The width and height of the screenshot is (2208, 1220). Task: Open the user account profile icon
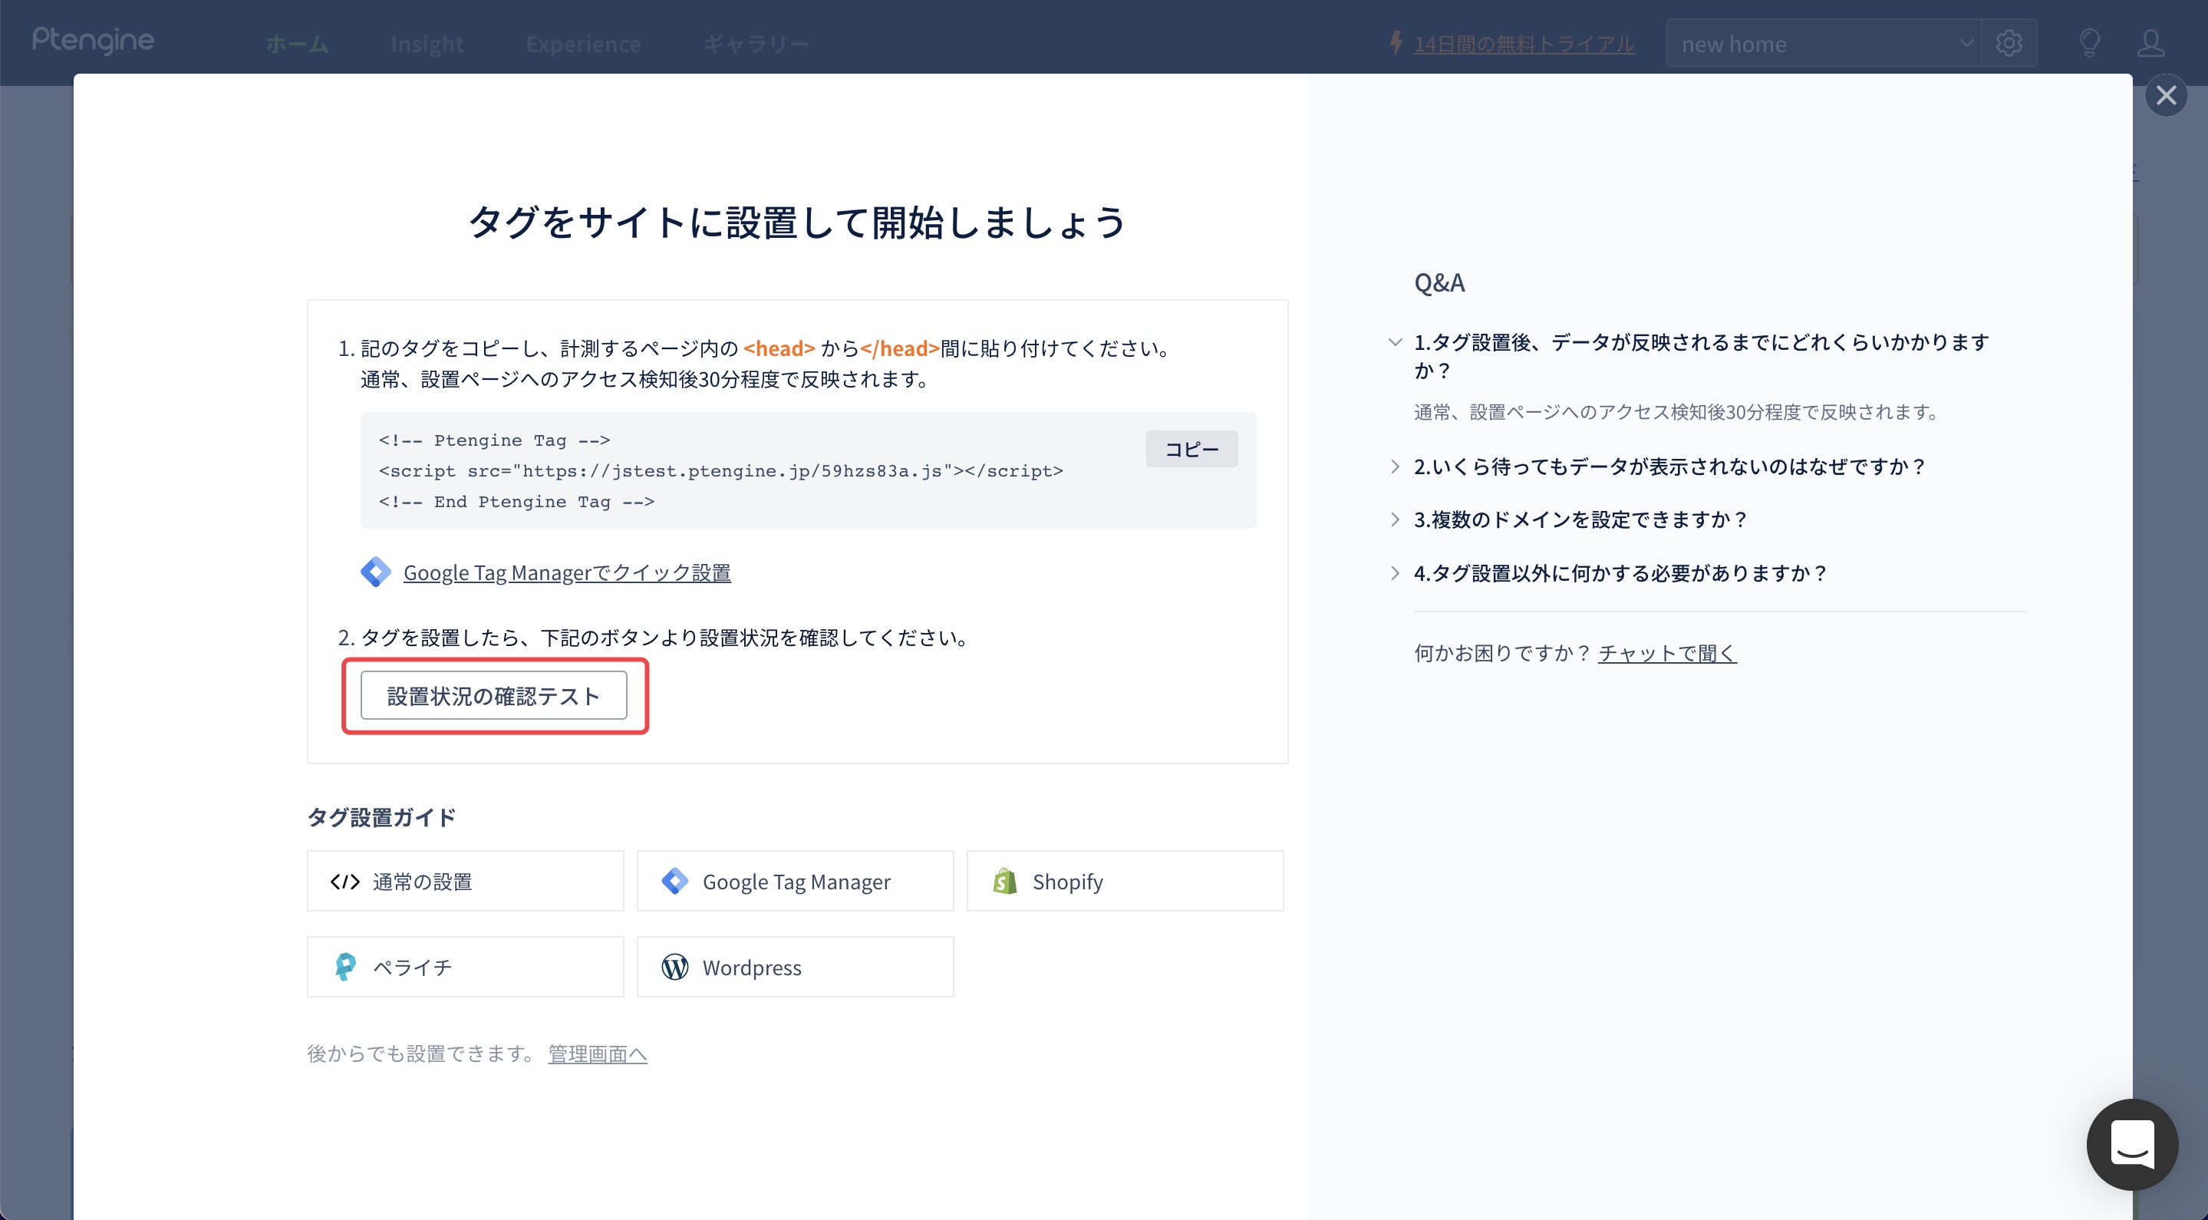pyautogui.click(x=2150, y=43)
